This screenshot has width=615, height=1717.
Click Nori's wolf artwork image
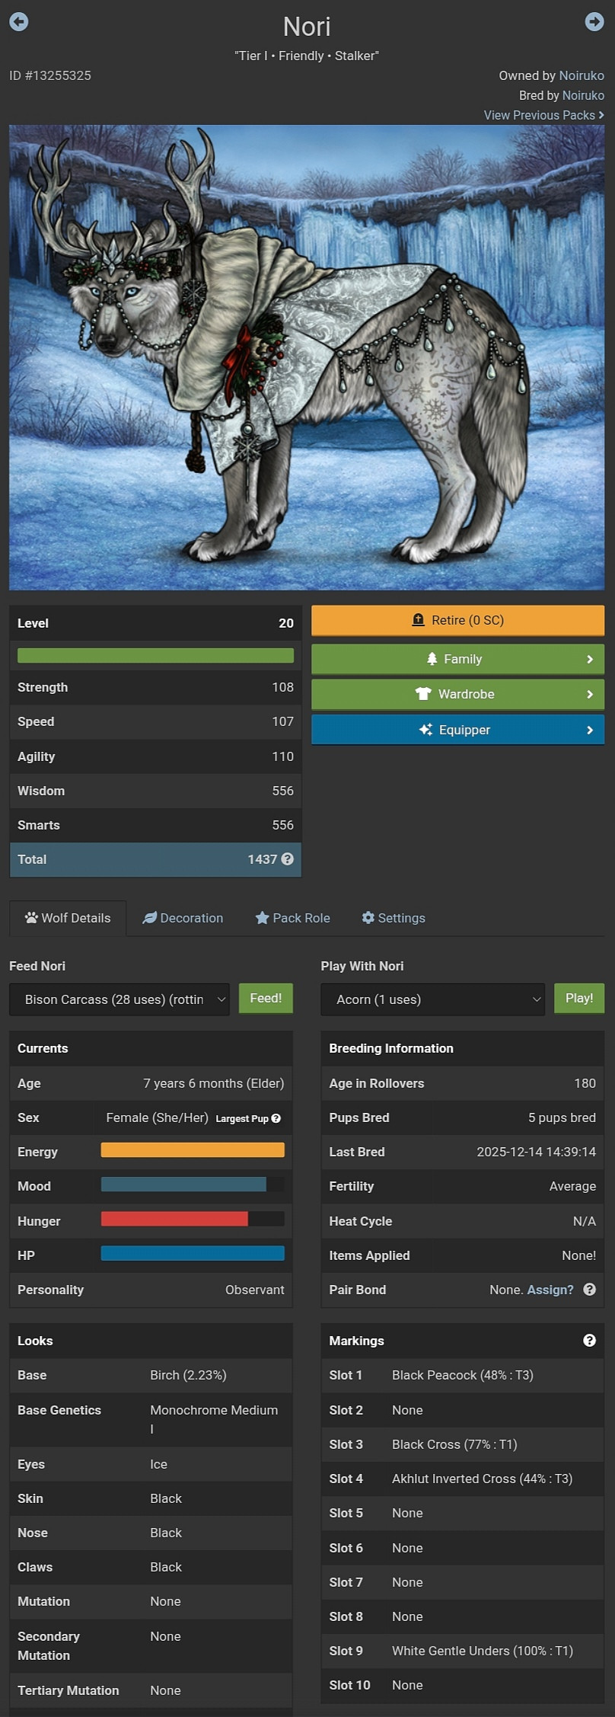307,357
